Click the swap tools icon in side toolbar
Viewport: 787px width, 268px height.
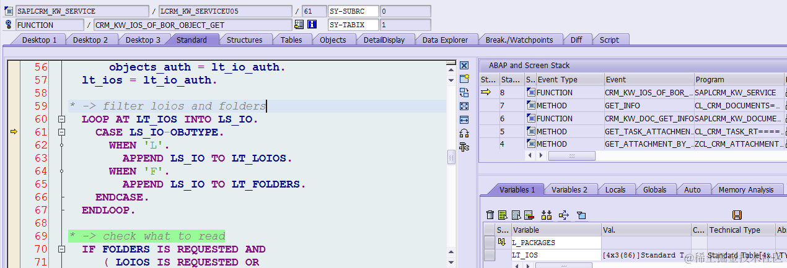coord(464,92)
